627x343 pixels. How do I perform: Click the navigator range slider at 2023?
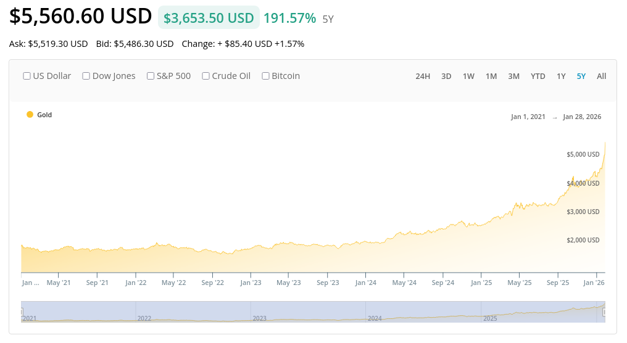coord(309,312)
